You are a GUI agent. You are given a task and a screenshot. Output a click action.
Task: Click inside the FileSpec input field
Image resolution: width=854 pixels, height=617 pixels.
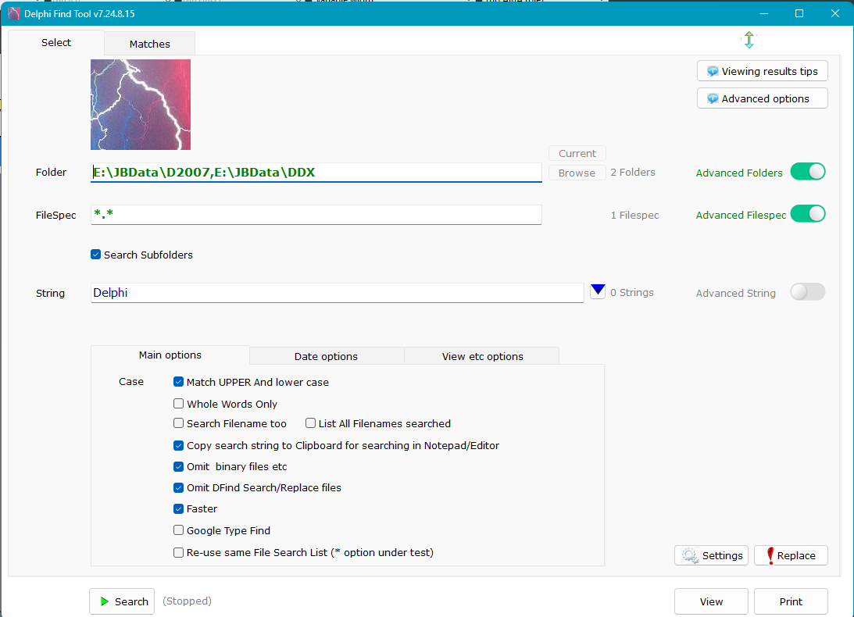(313, 214)
